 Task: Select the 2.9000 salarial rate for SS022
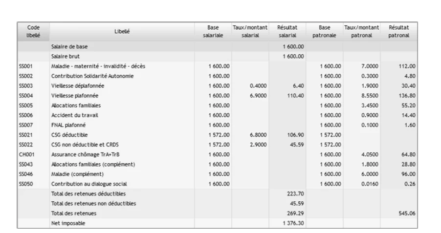click(258, 145)
